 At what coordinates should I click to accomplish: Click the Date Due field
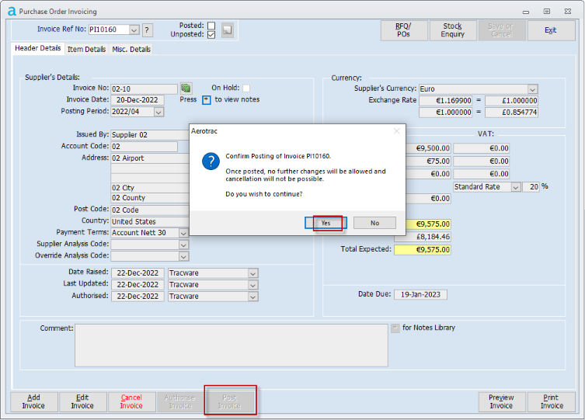click(x=420, y=295)
